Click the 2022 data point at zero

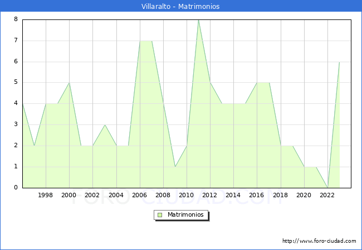[x=327, y=187]
